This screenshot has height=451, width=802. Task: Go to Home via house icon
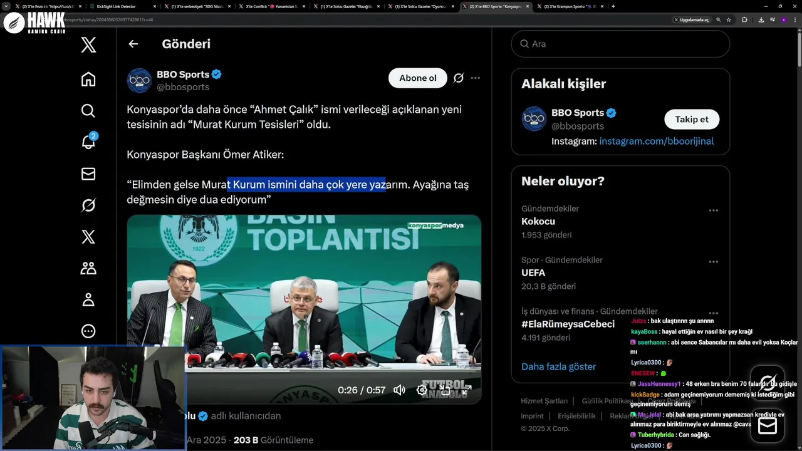pyautogui.click(x=88, y=79)
